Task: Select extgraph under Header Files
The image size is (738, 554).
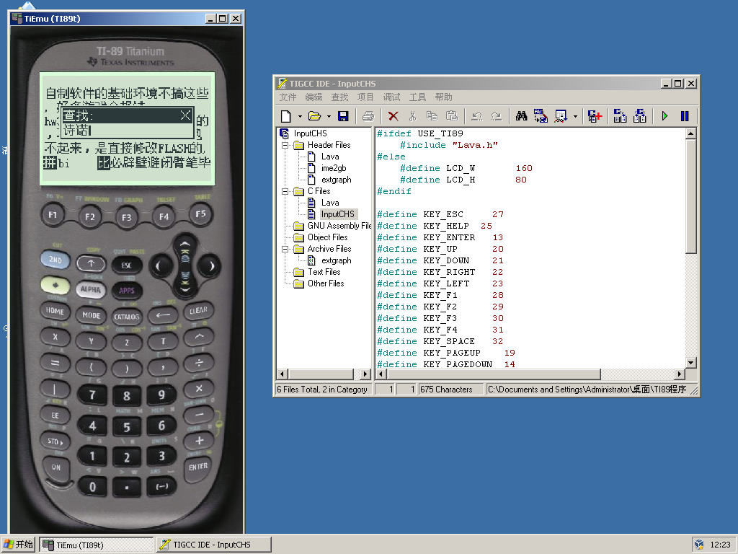Action: (336, 180)
